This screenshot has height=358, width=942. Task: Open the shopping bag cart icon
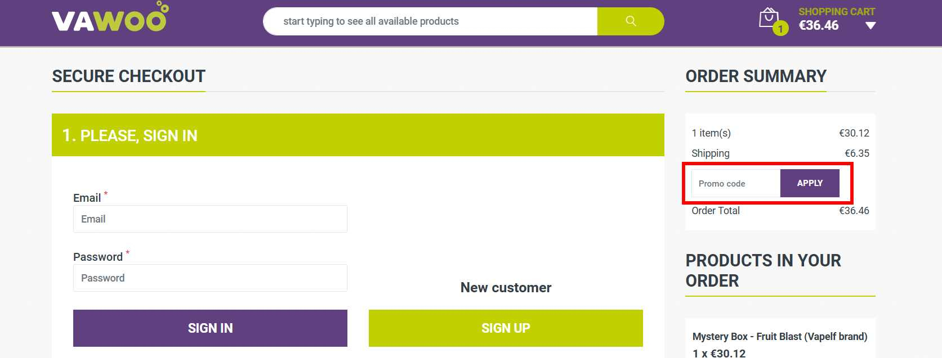[768, 17]
